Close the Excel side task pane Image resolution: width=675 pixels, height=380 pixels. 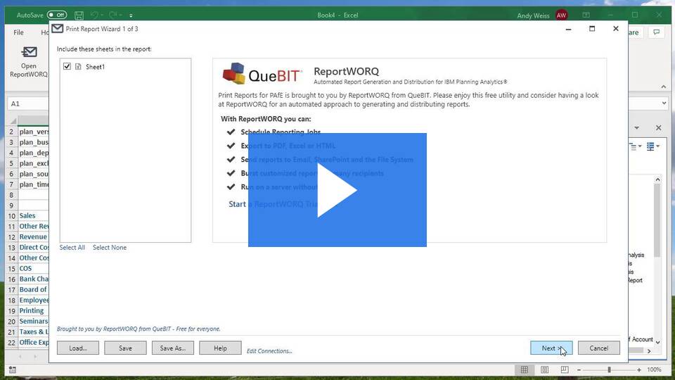[x=658, y=128]
